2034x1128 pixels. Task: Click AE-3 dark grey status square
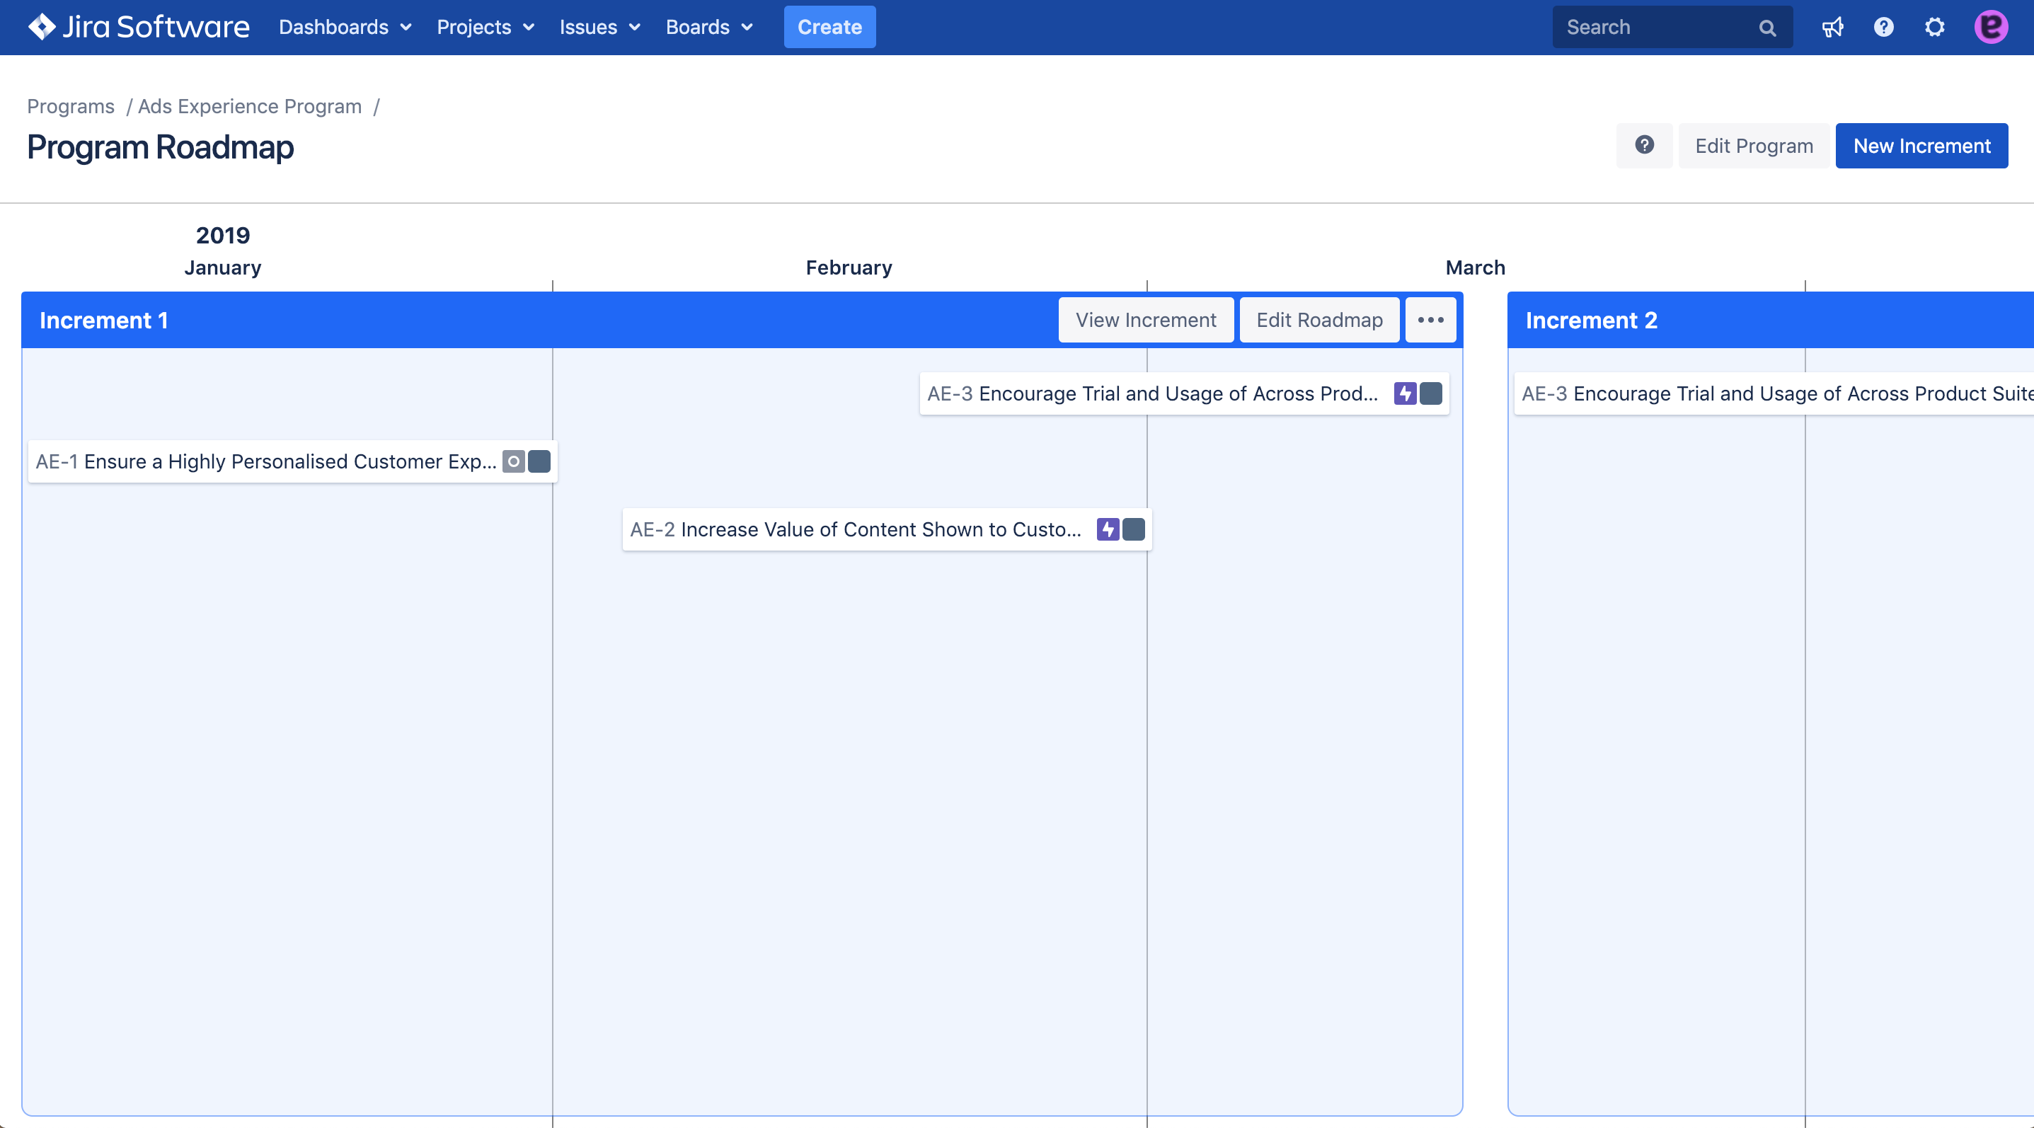(1431, 393)
